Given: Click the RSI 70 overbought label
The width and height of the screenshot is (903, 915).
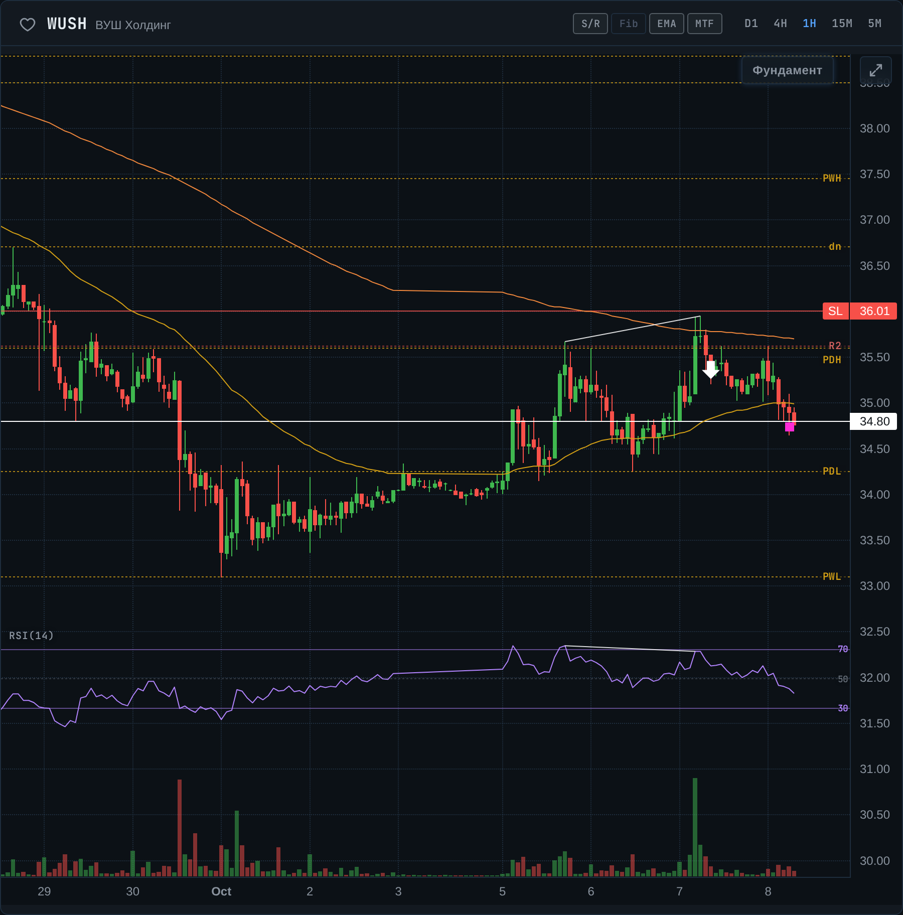Looking at the screenshot, I should click(x=843, y=649).
